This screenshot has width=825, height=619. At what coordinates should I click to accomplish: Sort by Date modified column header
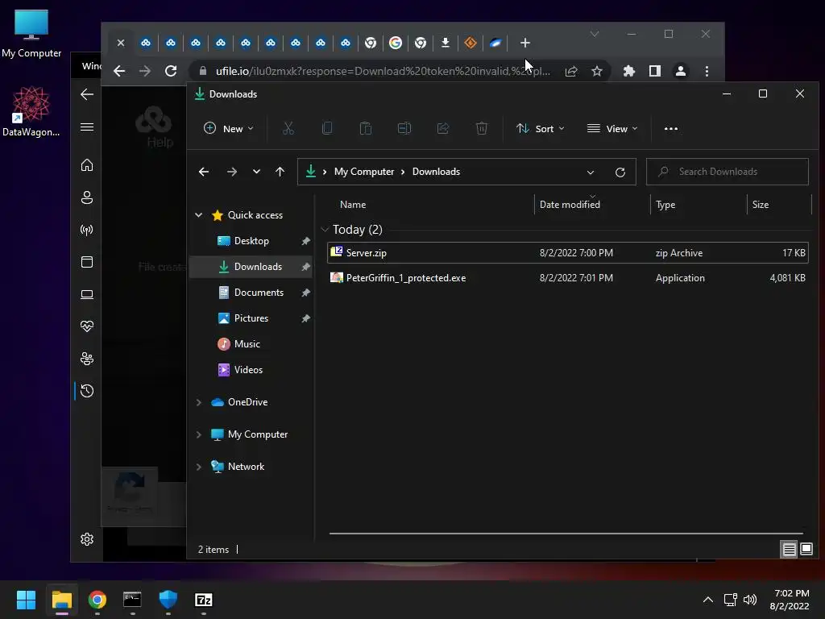click(x=570, y=204)
